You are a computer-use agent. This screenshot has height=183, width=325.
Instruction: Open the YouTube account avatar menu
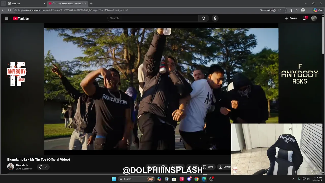pos(314,18)
